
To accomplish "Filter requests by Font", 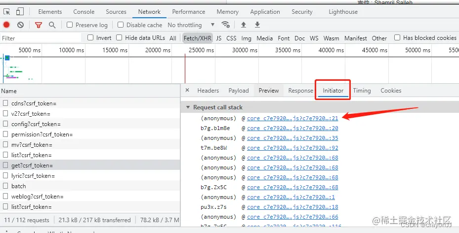I will click(284, 38).
